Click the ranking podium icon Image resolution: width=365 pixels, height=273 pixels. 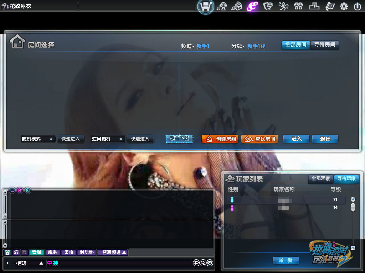pos(314,6)
